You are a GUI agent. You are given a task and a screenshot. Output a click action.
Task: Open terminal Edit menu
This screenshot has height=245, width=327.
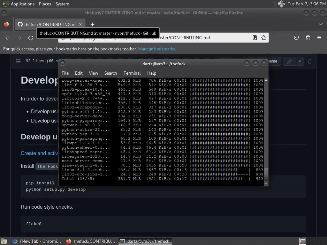tap(79, 73)
